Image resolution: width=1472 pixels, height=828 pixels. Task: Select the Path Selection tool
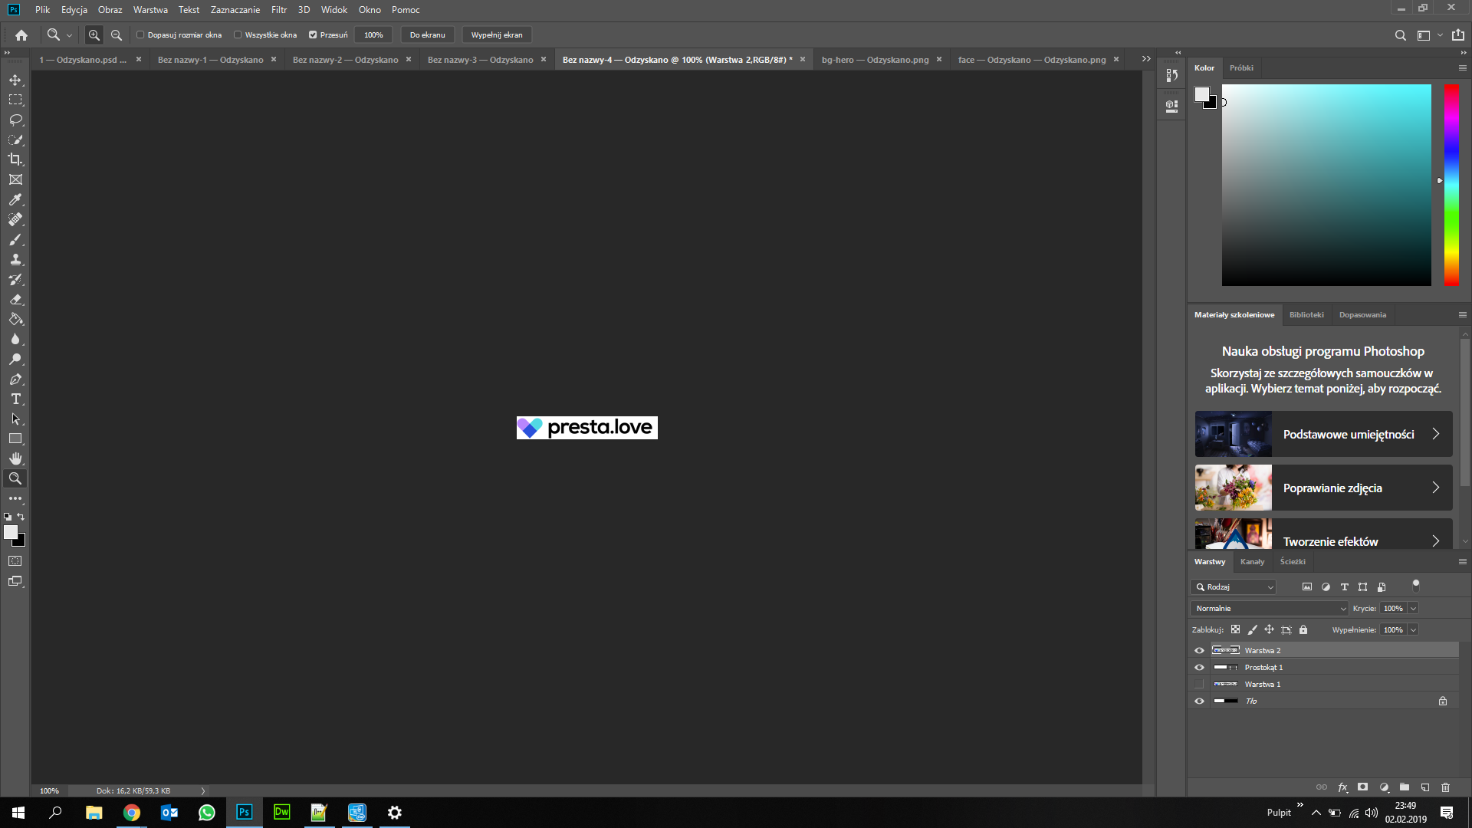pyautogui.click(x=15, y=419)
